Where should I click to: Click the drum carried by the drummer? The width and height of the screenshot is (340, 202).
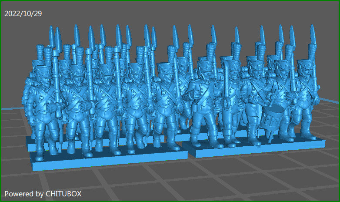273,117
